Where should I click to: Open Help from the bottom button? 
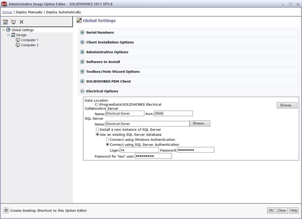click(294, 210)
